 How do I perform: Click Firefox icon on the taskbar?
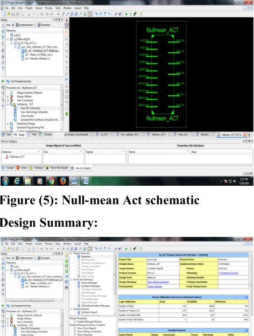point(63,181)
